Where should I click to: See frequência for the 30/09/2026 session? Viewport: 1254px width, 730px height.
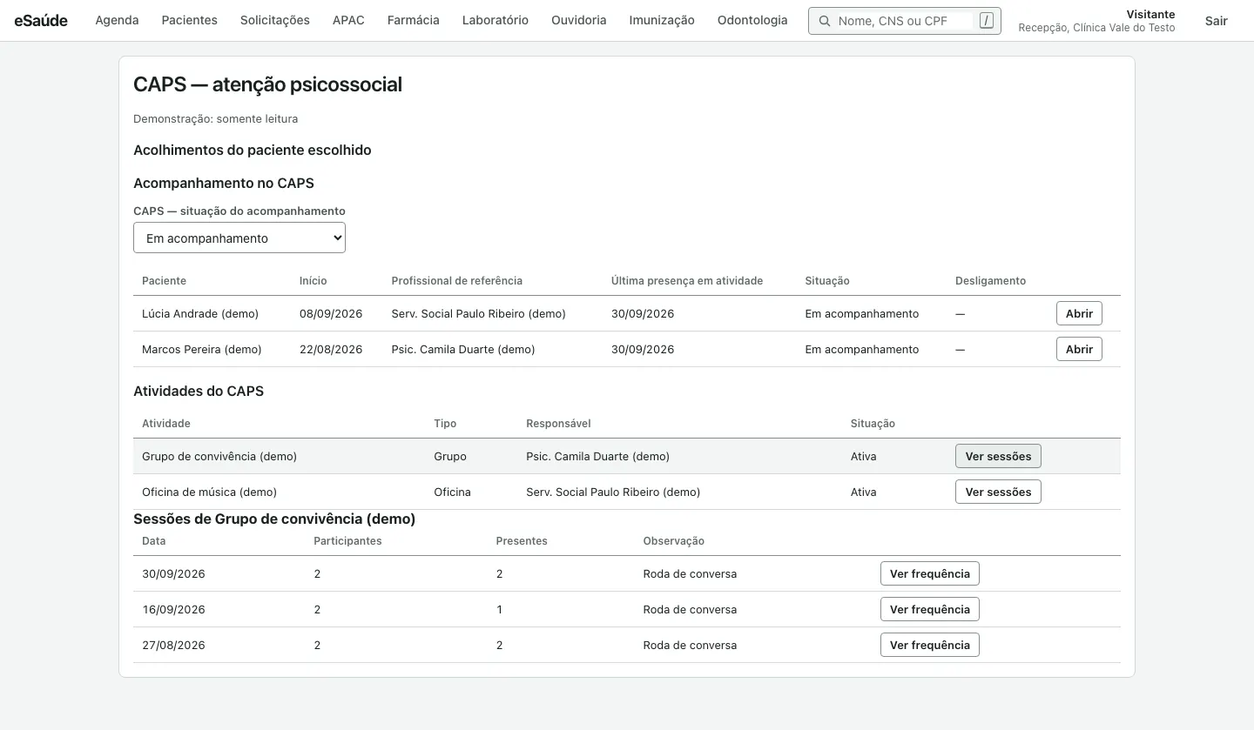(x=930, y=573)
